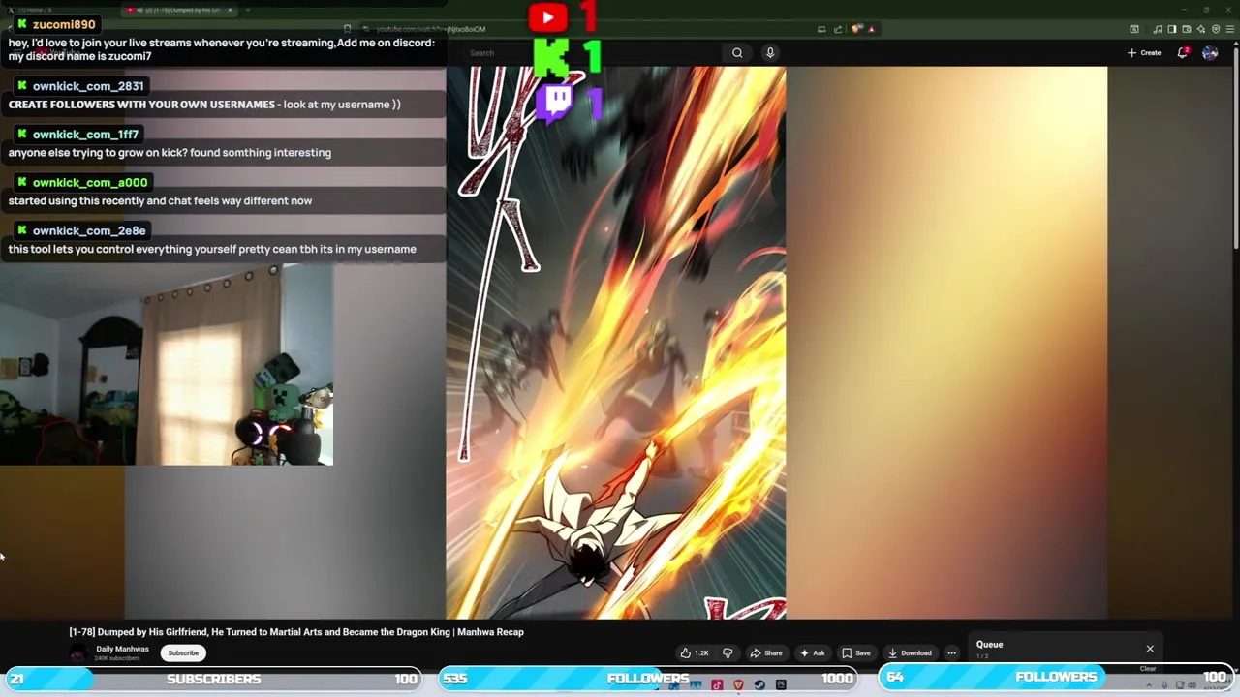The height and width of the screenshot is (697, 1240).
Task: Open the Daily Manhwa channel name
Action: 122,649
